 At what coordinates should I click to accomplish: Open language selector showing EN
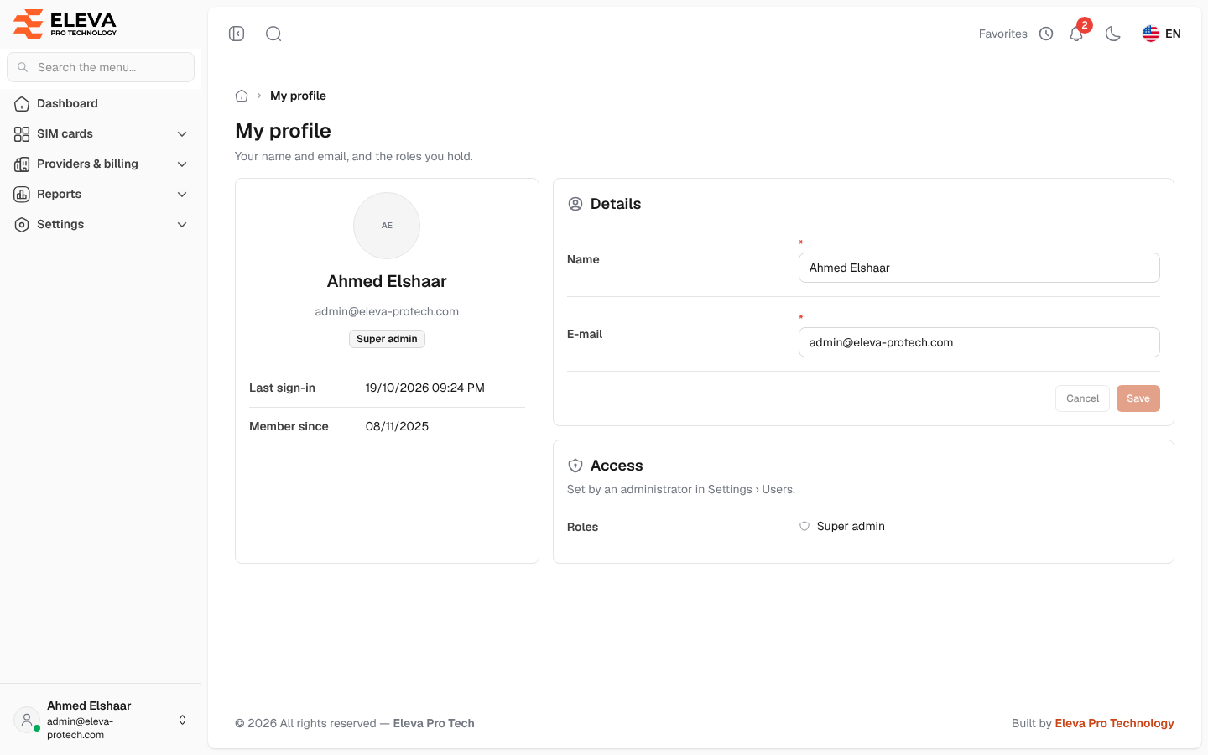(1162, 34)
